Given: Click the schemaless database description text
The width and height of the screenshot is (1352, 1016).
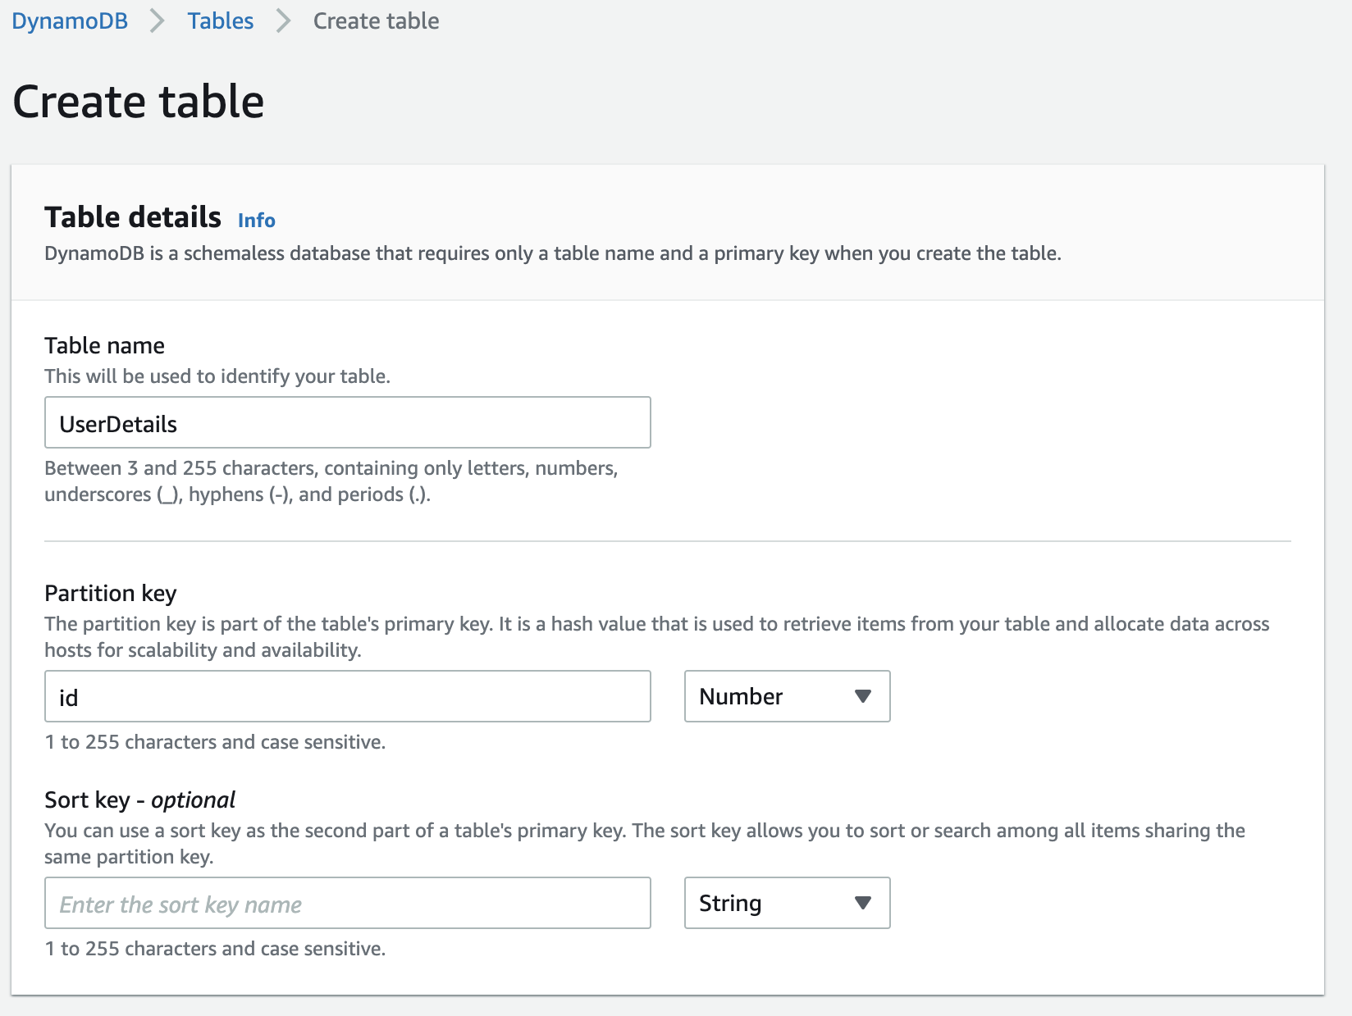Looking at the screenshot, I should coord(553,253).
